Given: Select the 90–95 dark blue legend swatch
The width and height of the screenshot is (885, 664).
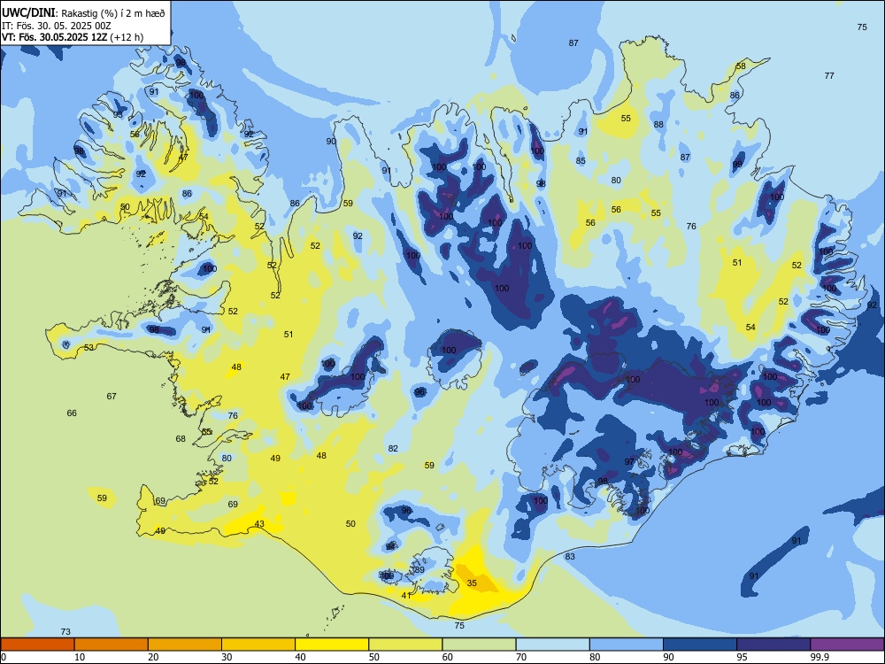Looking at the screenshot, I should click(x=700, y=645).
